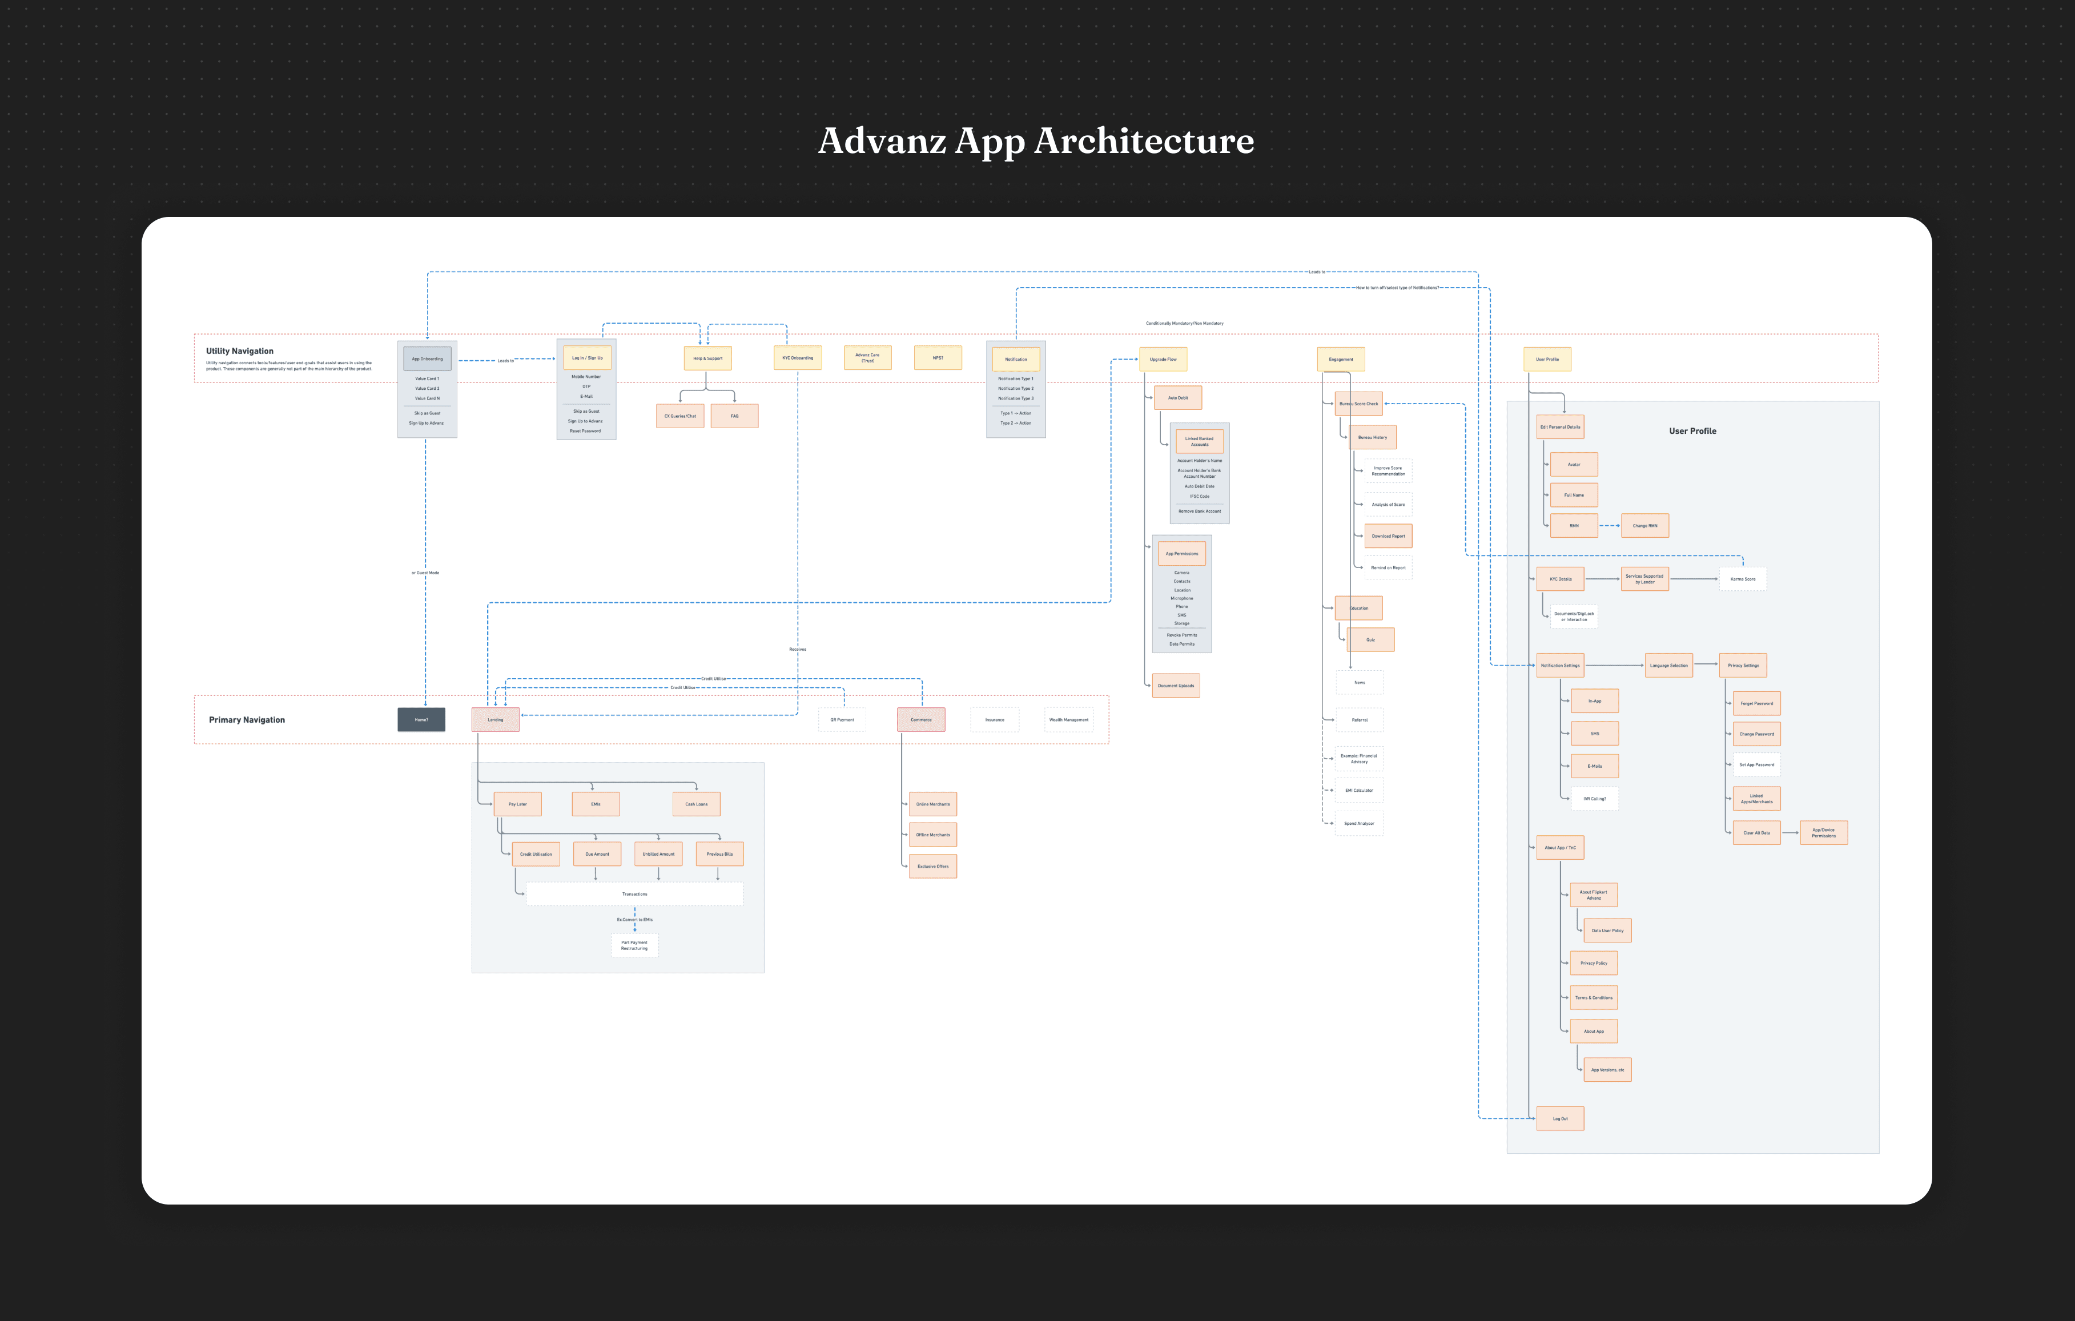Click the Pay Later node

518,804
